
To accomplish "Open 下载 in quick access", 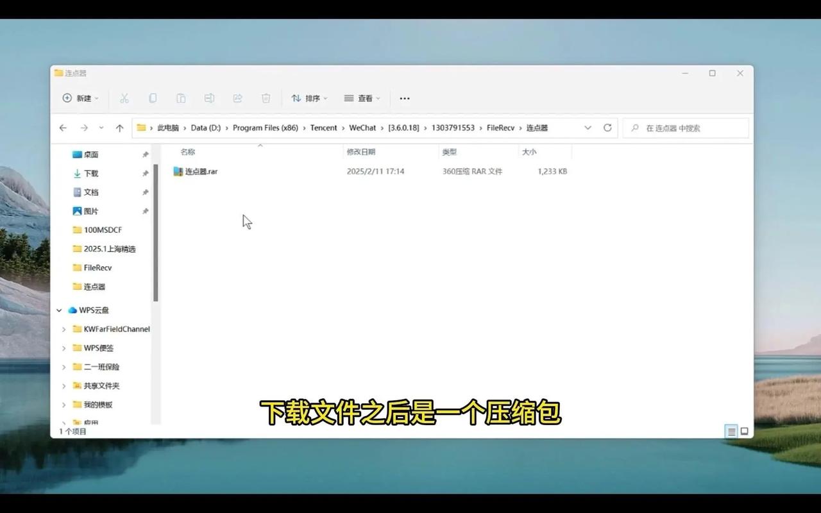I will (85, 173).
